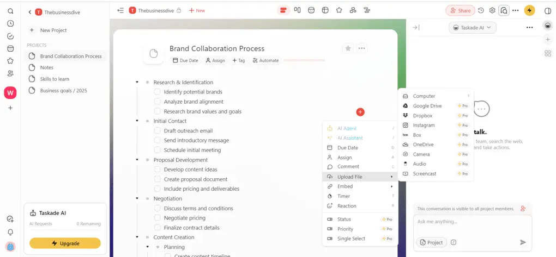Star the Brand Collaboration Process project

(x=348, y=48)
